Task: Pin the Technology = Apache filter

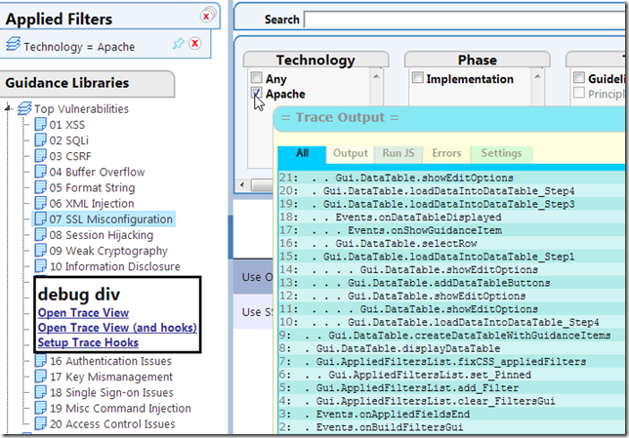Action: click(178, 44)
